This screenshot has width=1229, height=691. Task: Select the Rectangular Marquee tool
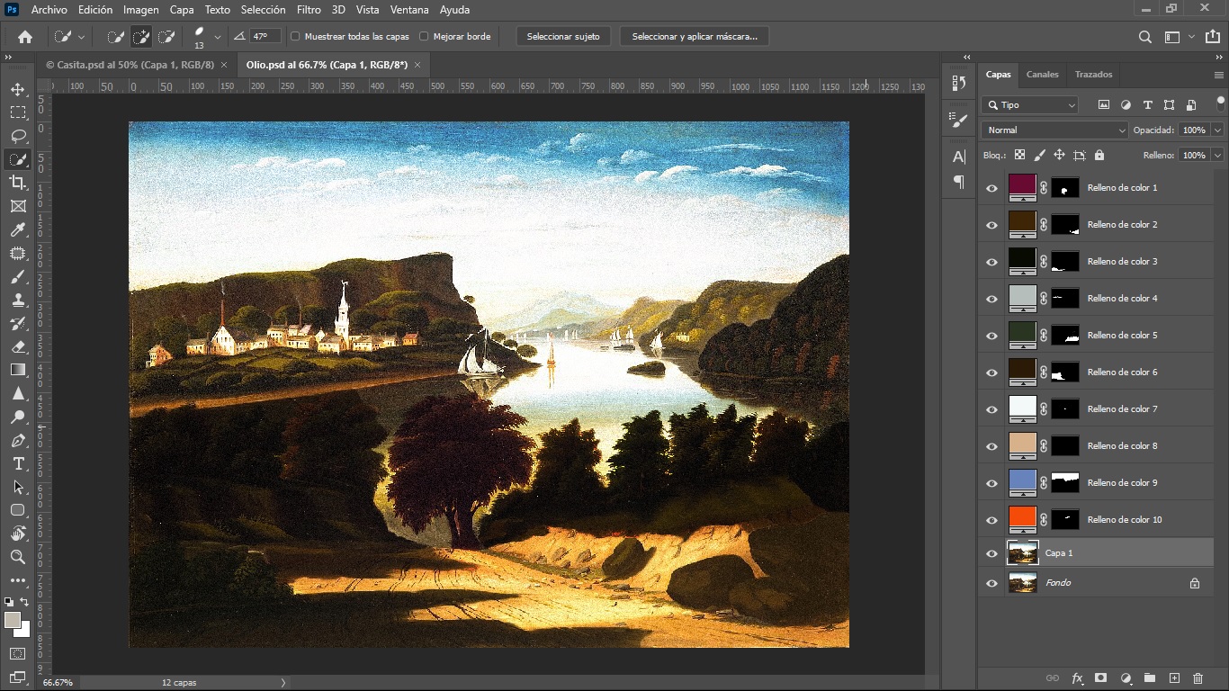(x=18, y=113)
